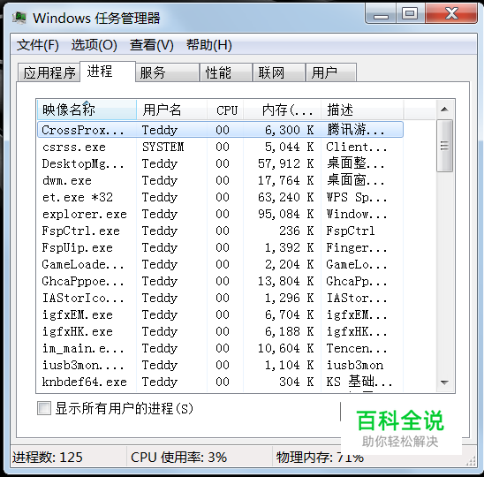Click the SYSTEM user name cell
Image resolution: width=484 pixels, height=477 pixels.
pyautogui.click(x=163, y=147)
